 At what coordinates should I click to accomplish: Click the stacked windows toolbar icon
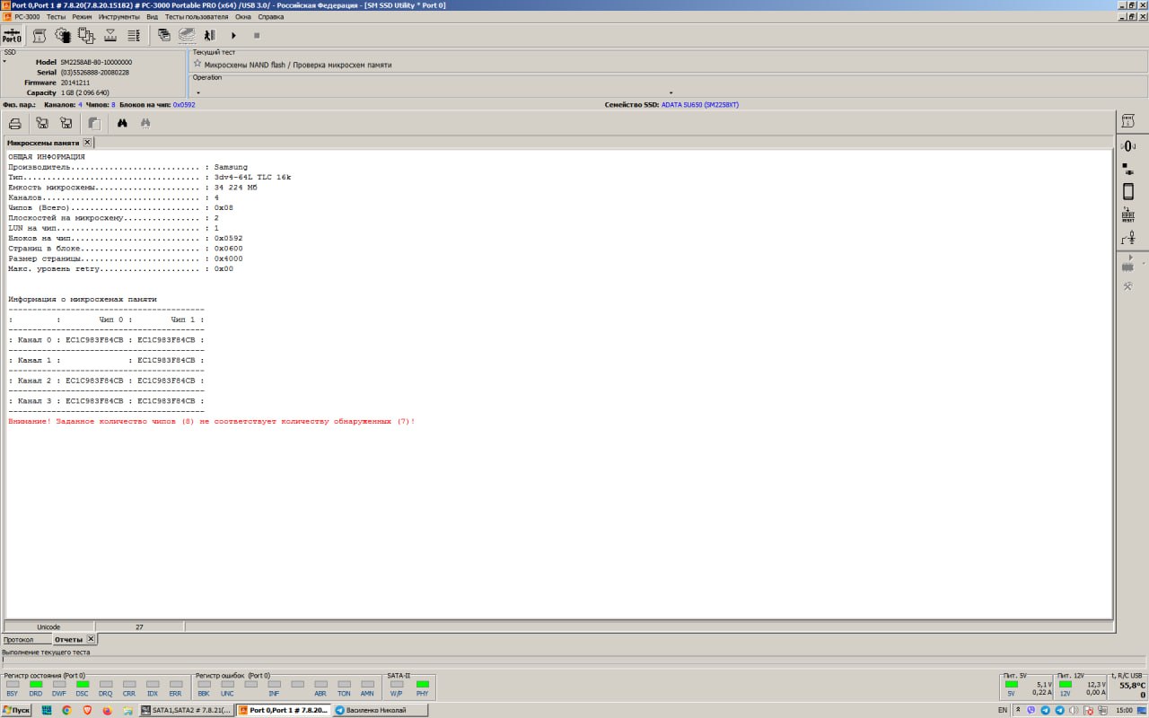coord(164,35)
